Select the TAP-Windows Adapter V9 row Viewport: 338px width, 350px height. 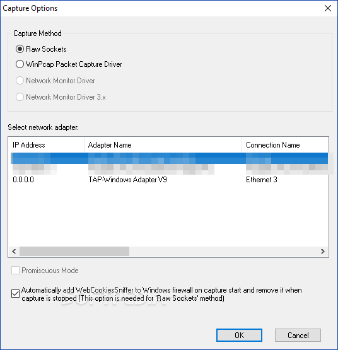(x=169, y=180)
